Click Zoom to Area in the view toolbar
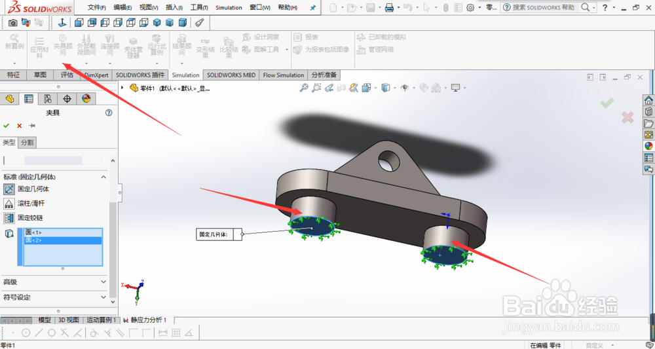 [x=316, y=88]
